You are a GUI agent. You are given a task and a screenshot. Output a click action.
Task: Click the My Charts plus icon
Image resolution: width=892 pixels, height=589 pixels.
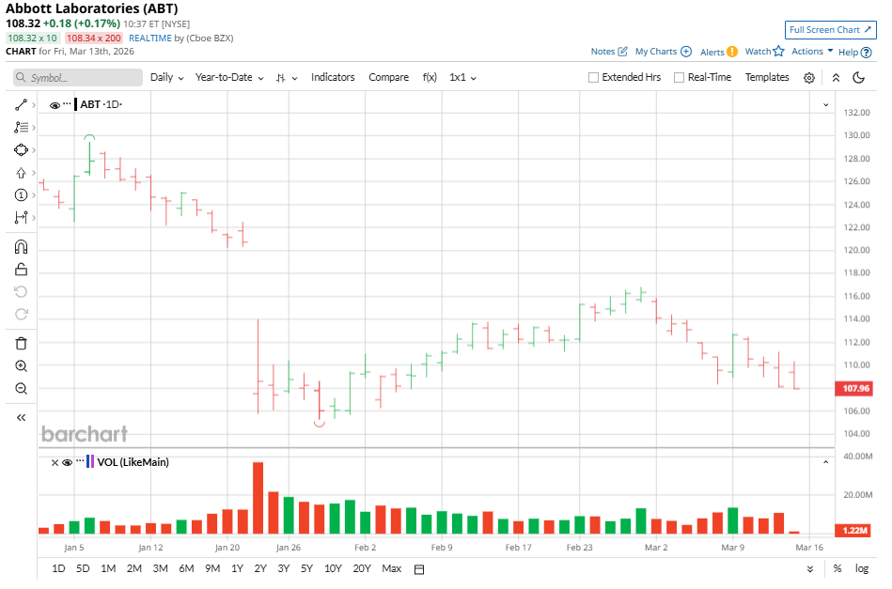pos(686,52)
